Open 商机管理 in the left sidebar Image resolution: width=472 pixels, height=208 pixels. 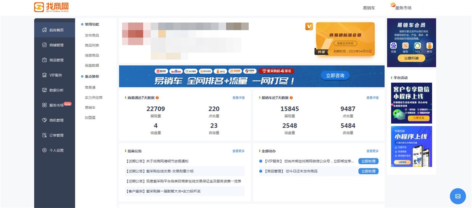click(x=56, y=120)
